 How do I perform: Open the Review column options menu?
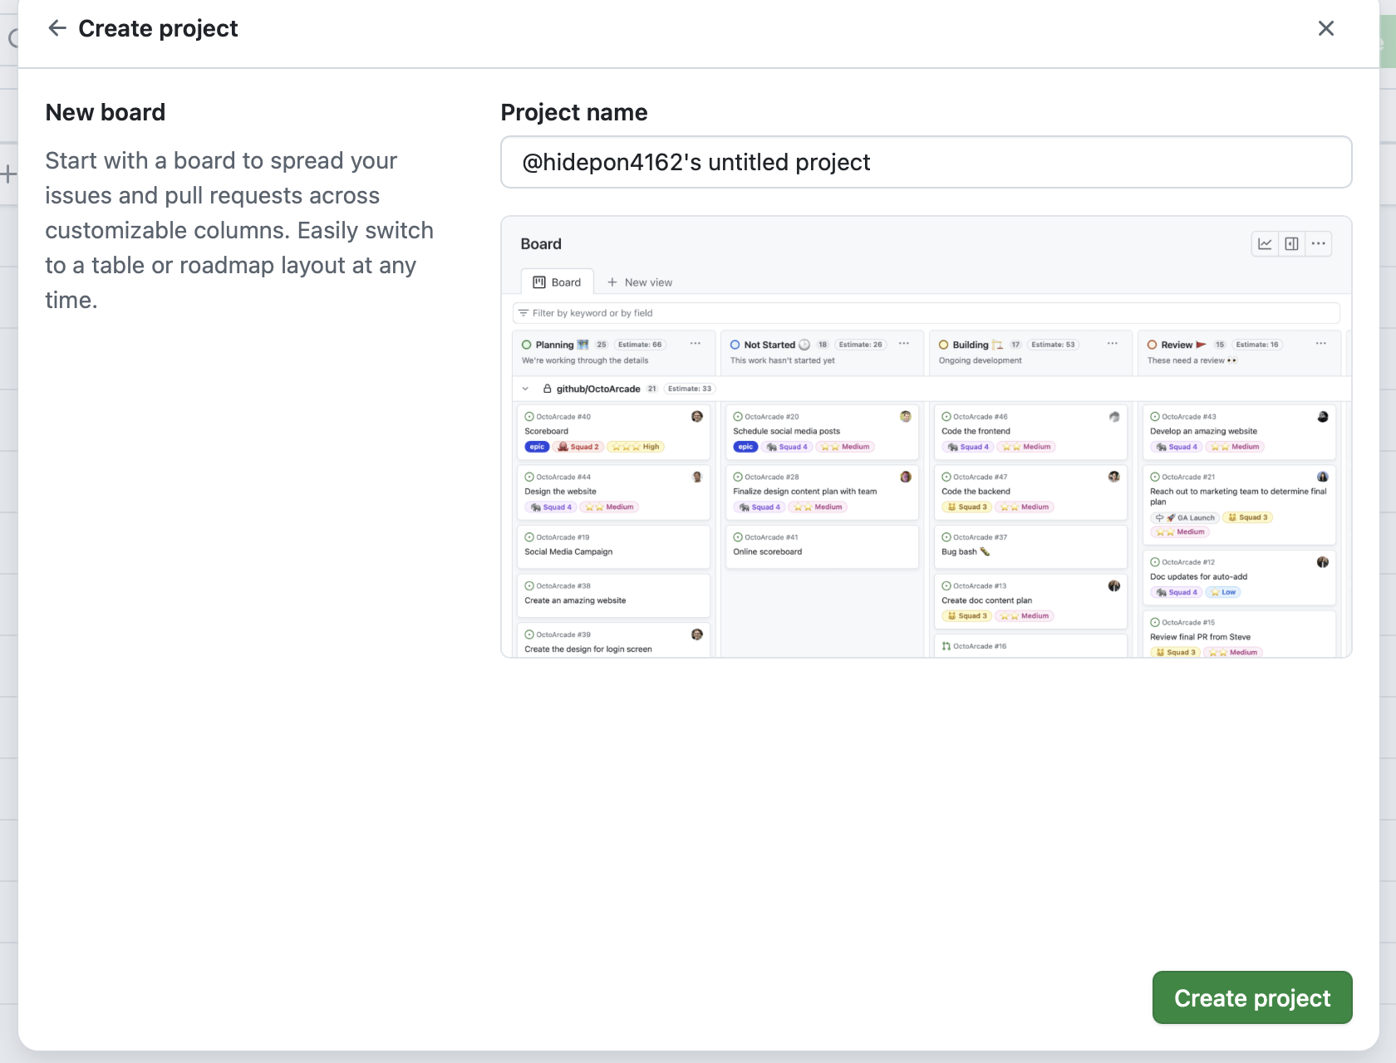(1320, 344)
